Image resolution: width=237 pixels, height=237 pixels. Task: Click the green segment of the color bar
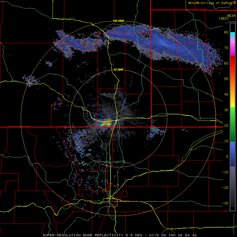[233, 124]
